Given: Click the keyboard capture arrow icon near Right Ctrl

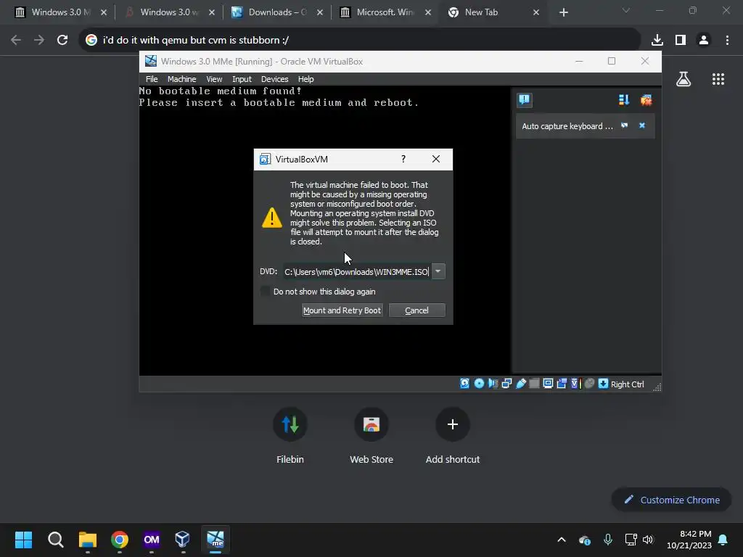Looking at the screenshot, I should [603, 384].
